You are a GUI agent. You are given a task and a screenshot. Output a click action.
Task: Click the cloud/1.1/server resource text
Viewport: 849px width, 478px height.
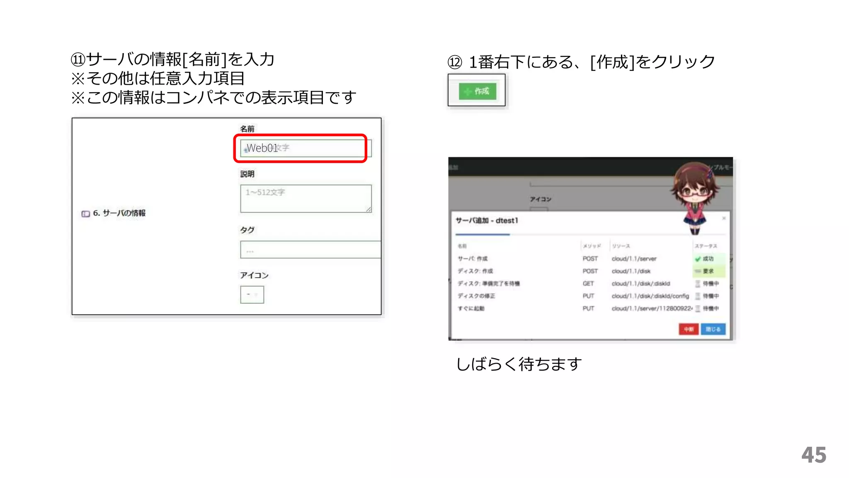pyautogui.click(x=634, y=259)
